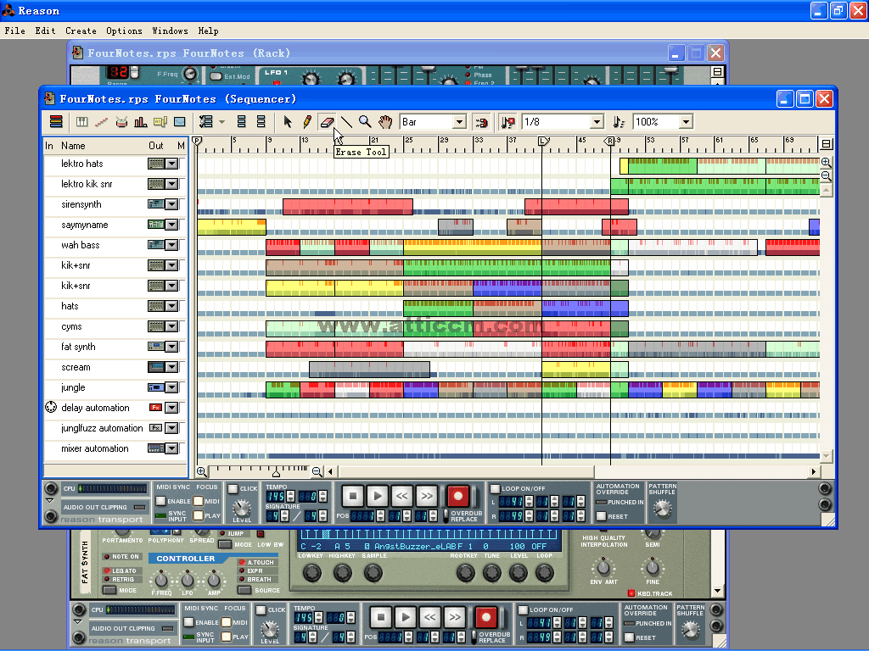Click the first stacked-lines icon after the controllers dropdown
This screenshot has height=651, width=869.
pos(241,122)
